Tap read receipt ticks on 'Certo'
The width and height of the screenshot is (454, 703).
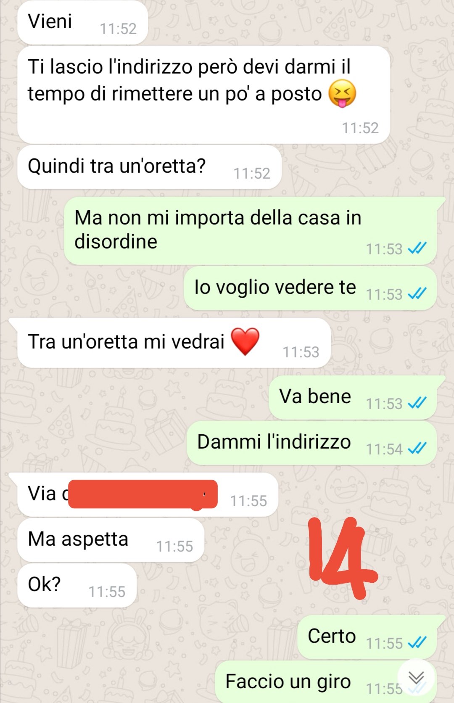coord(417,642)
